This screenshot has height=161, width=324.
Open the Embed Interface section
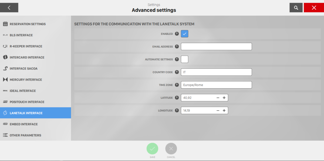[24, 124]
